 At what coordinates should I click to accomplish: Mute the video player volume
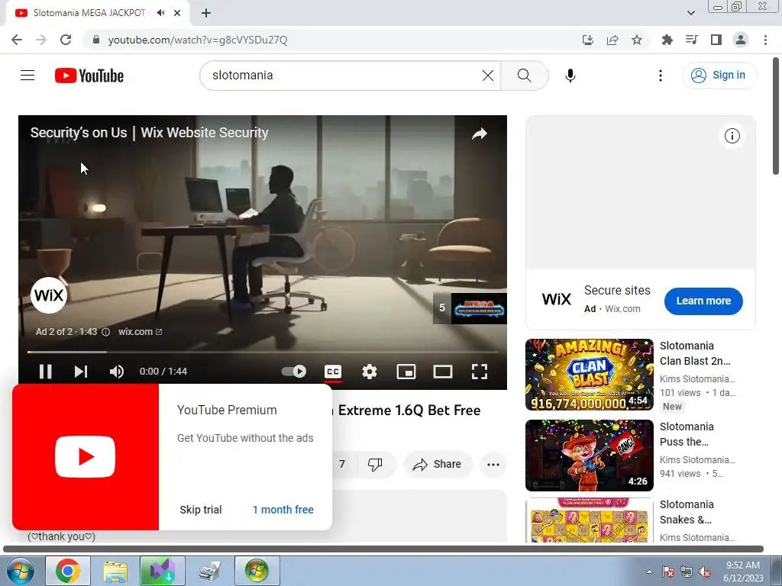pos(117,372)
